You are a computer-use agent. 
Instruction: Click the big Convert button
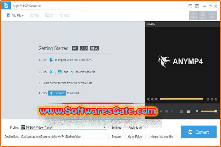[x=199, y=132]
